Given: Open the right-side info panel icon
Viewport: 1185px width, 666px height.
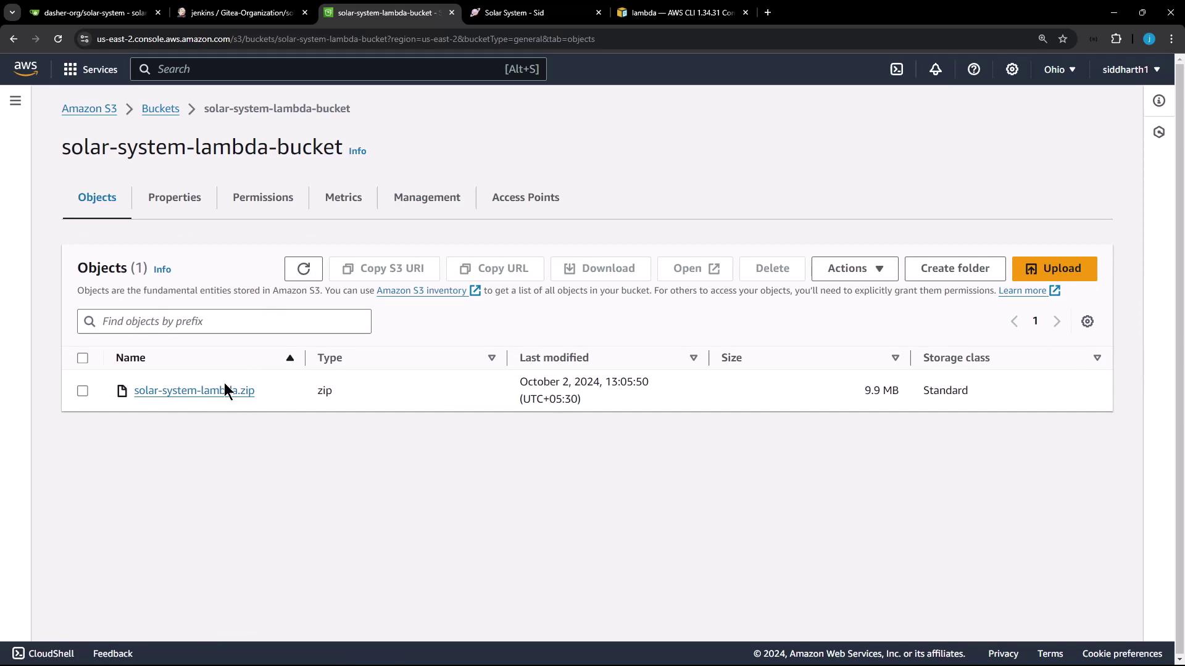Looking at the screenshot, I should click(x=1159, y=101).
